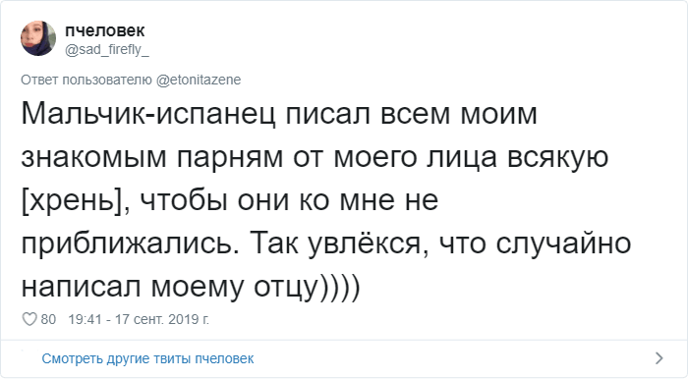
Task: Open the replied-to user @etonitazene
Action: [199, 81]
